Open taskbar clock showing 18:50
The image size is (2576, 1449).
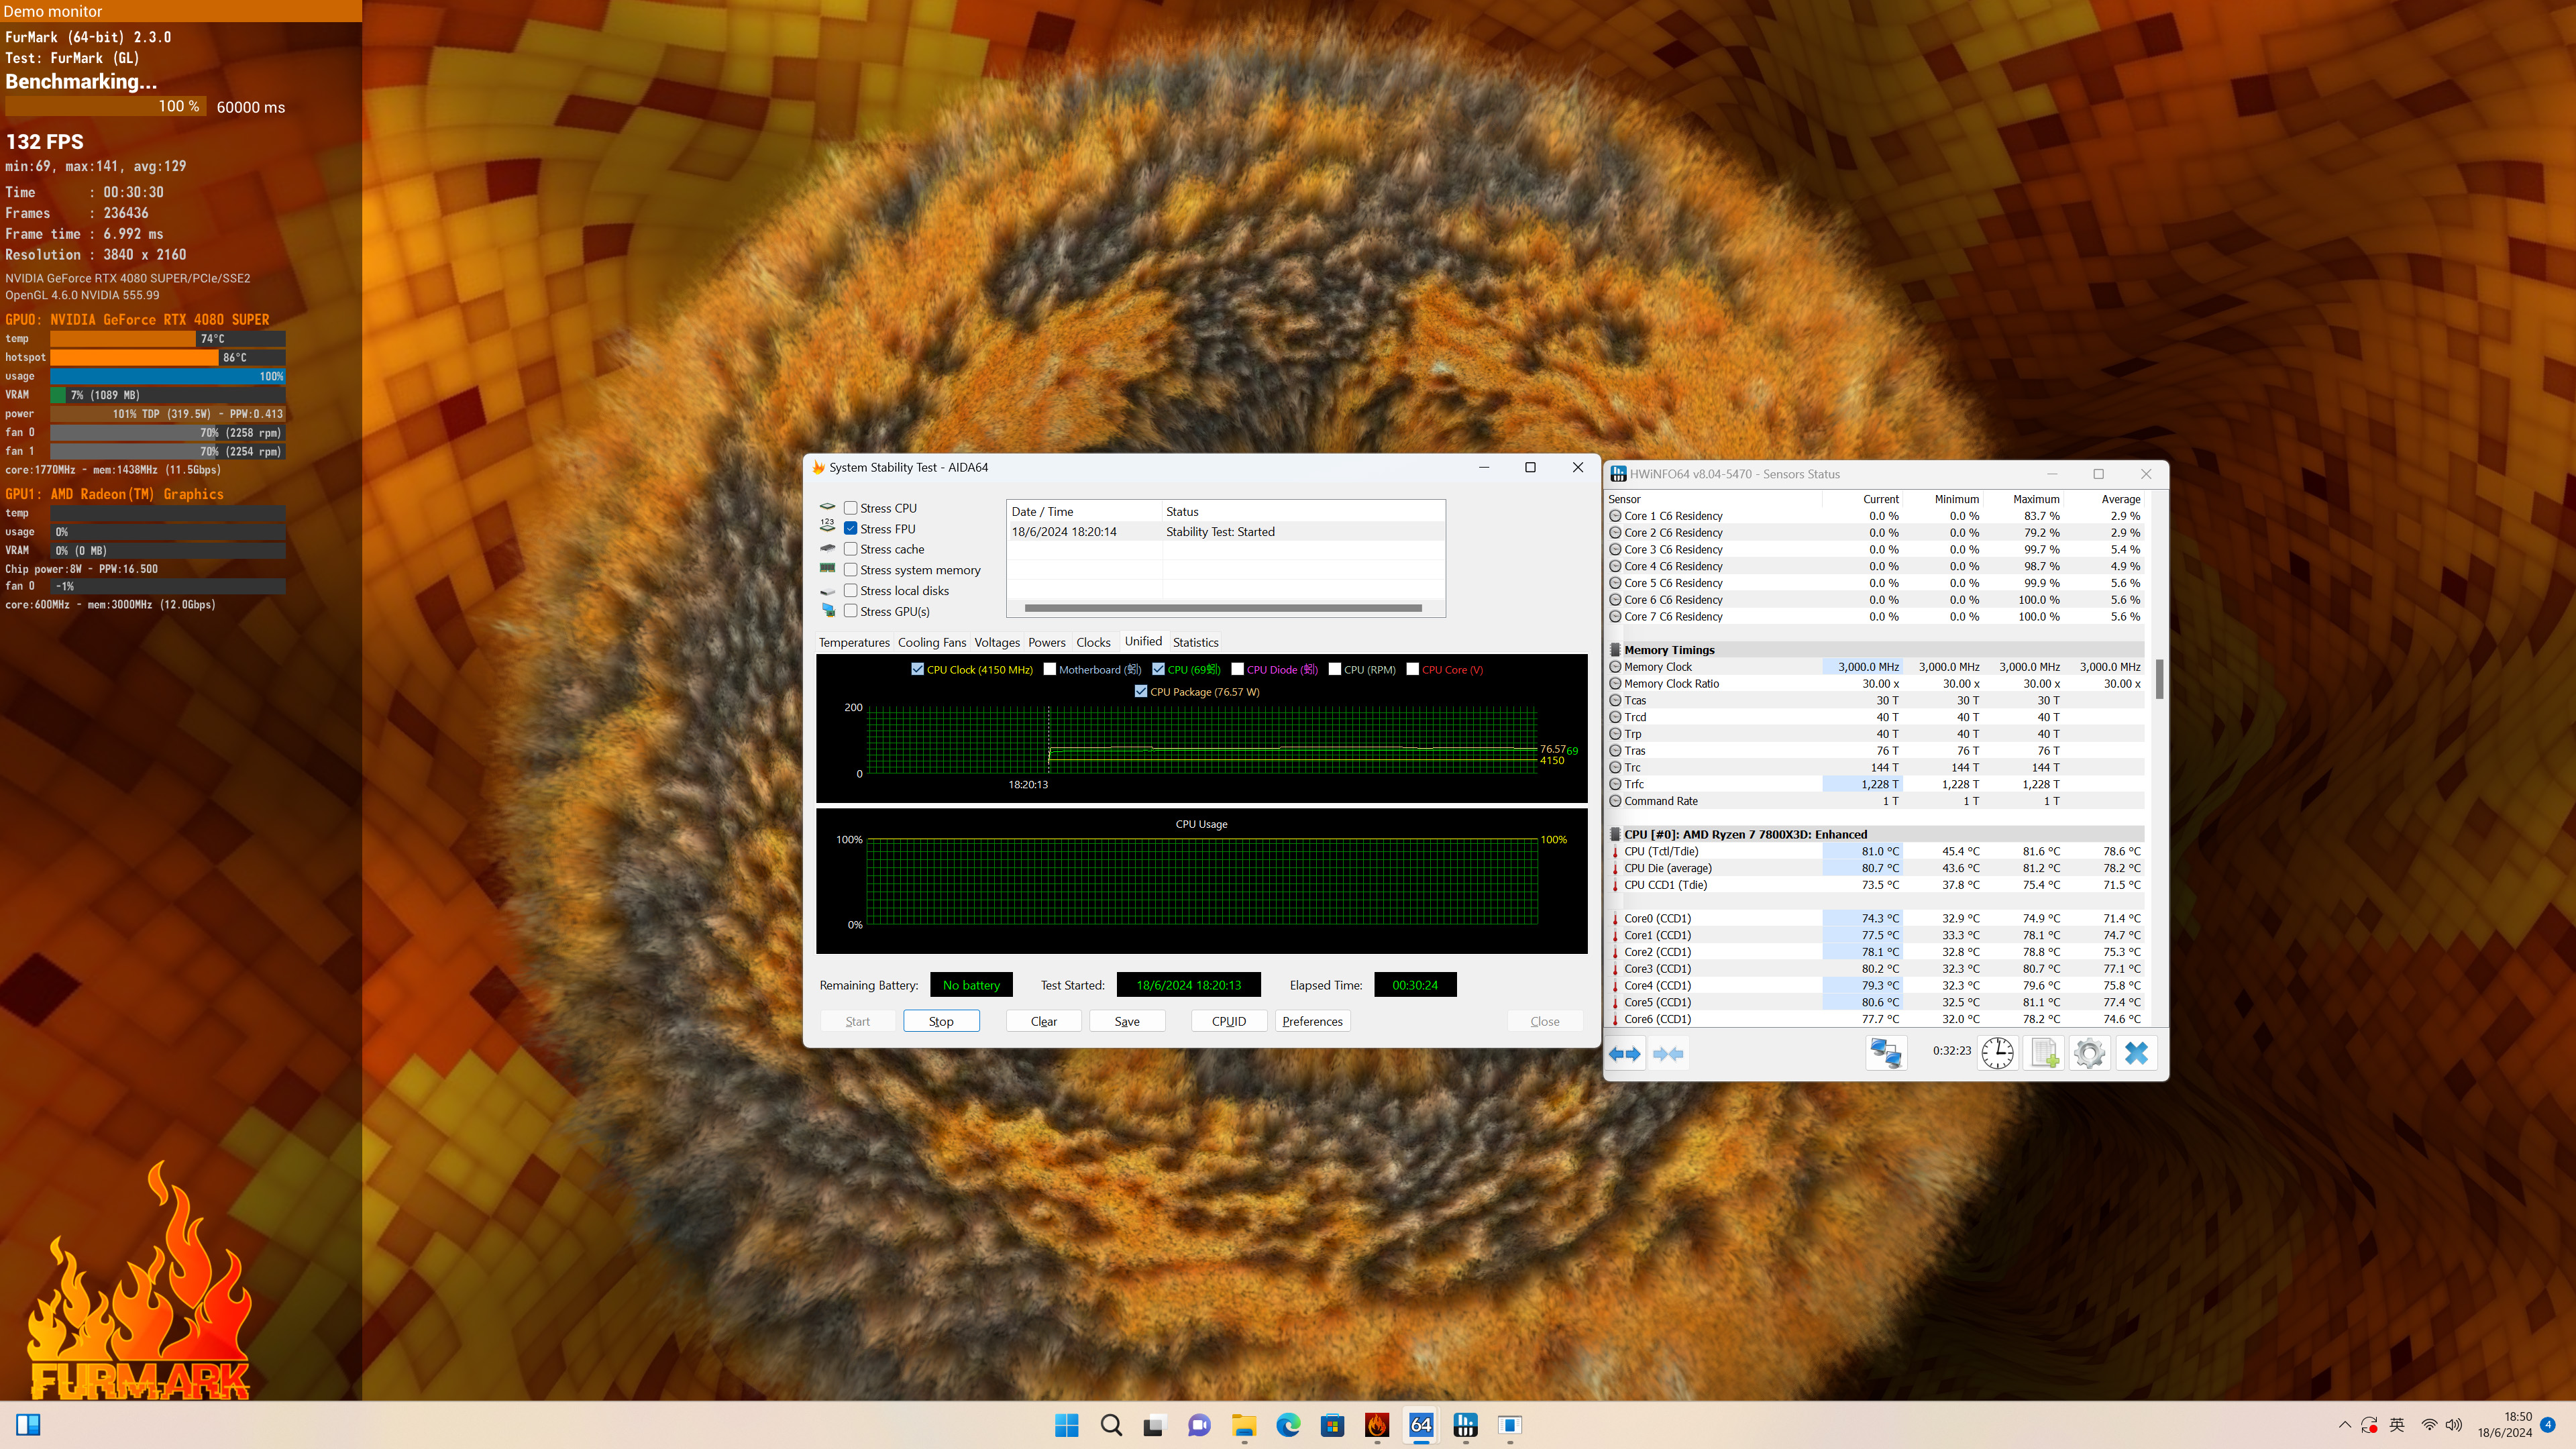coord(2504,1425)
